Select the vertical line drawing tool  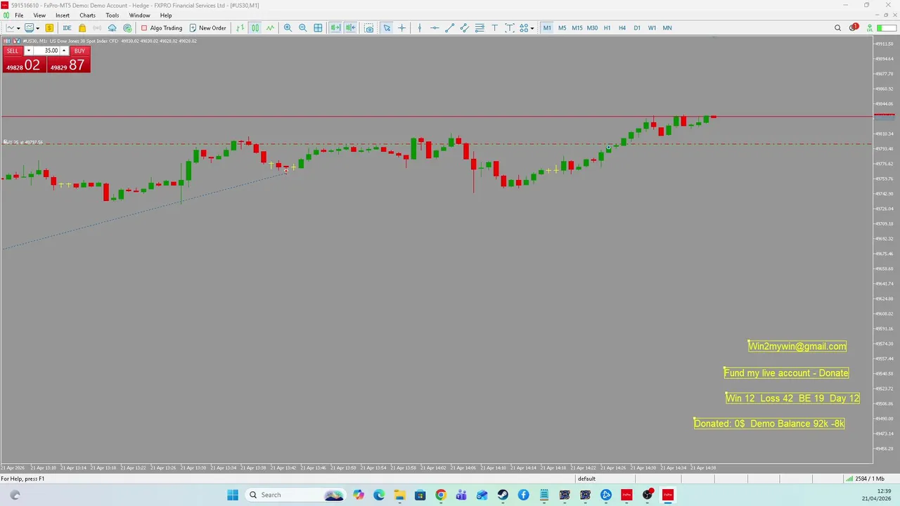tap(420, 28)
